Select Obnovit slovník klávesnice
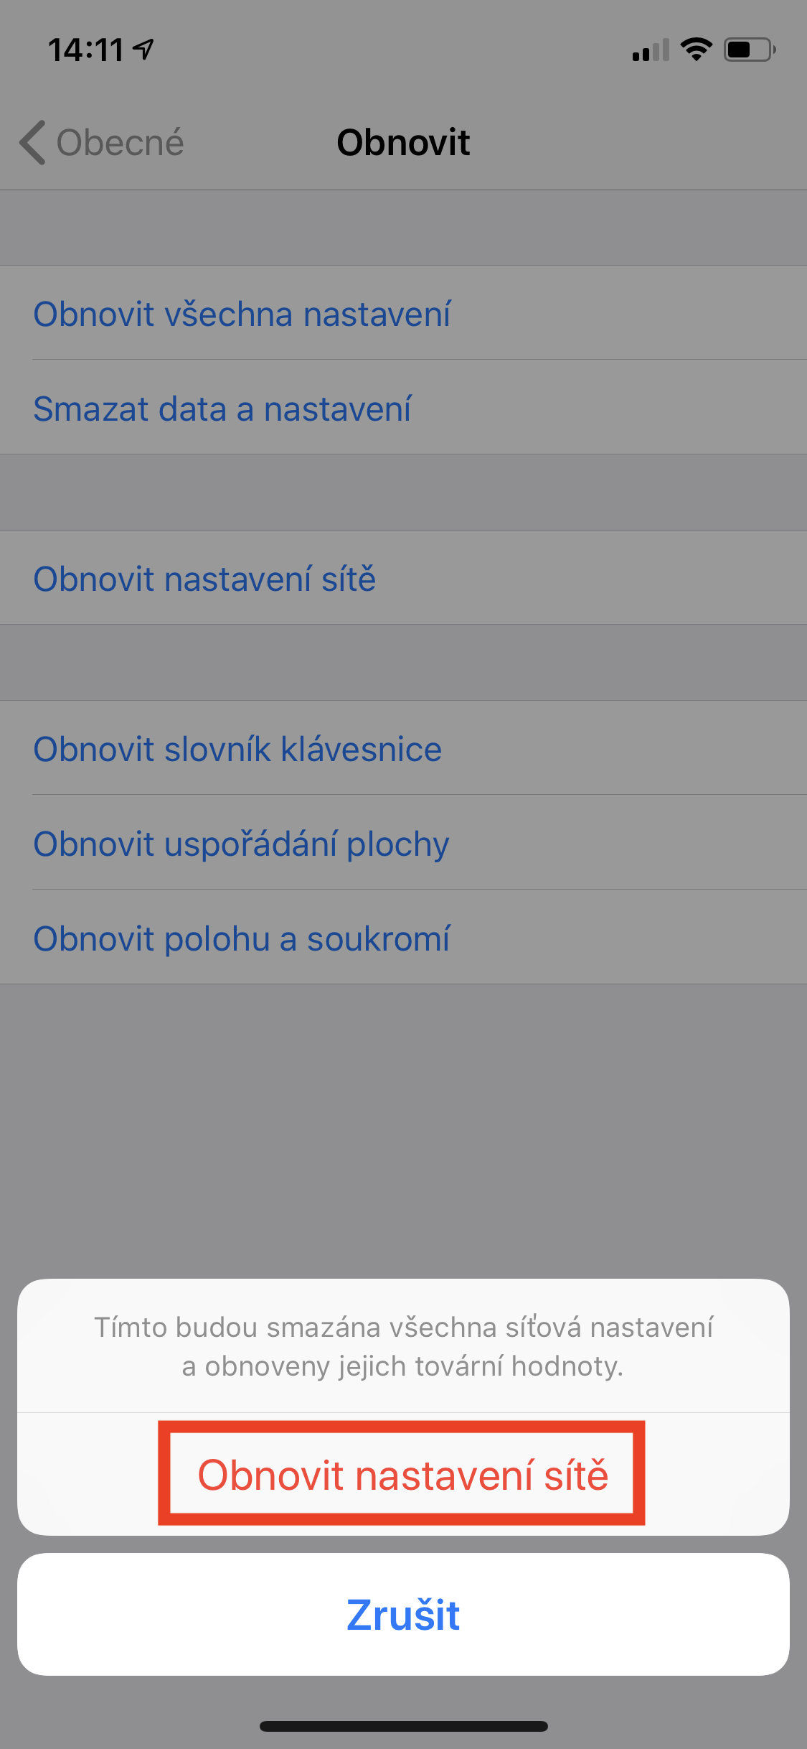The width and height of the screenshot is (807, 1749). coord(237,749)
